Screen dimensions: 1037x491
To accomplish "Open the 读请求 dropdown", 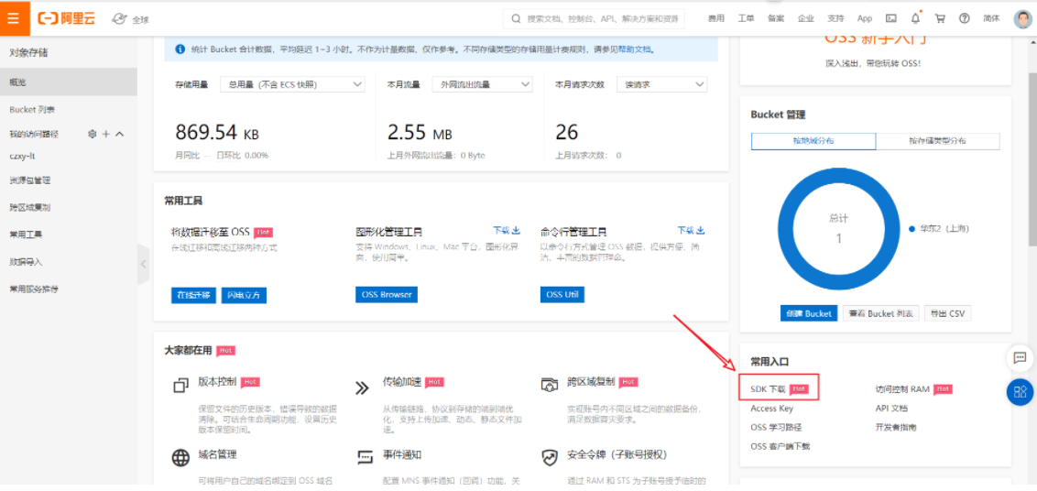I will point(662,84).
